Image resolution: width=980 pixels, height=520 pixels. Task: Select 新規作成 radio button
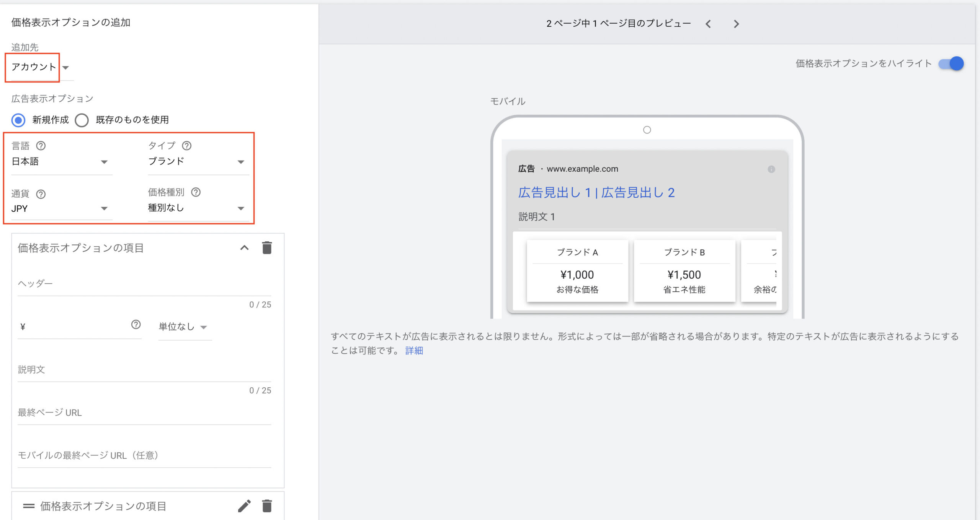[18, 120]
